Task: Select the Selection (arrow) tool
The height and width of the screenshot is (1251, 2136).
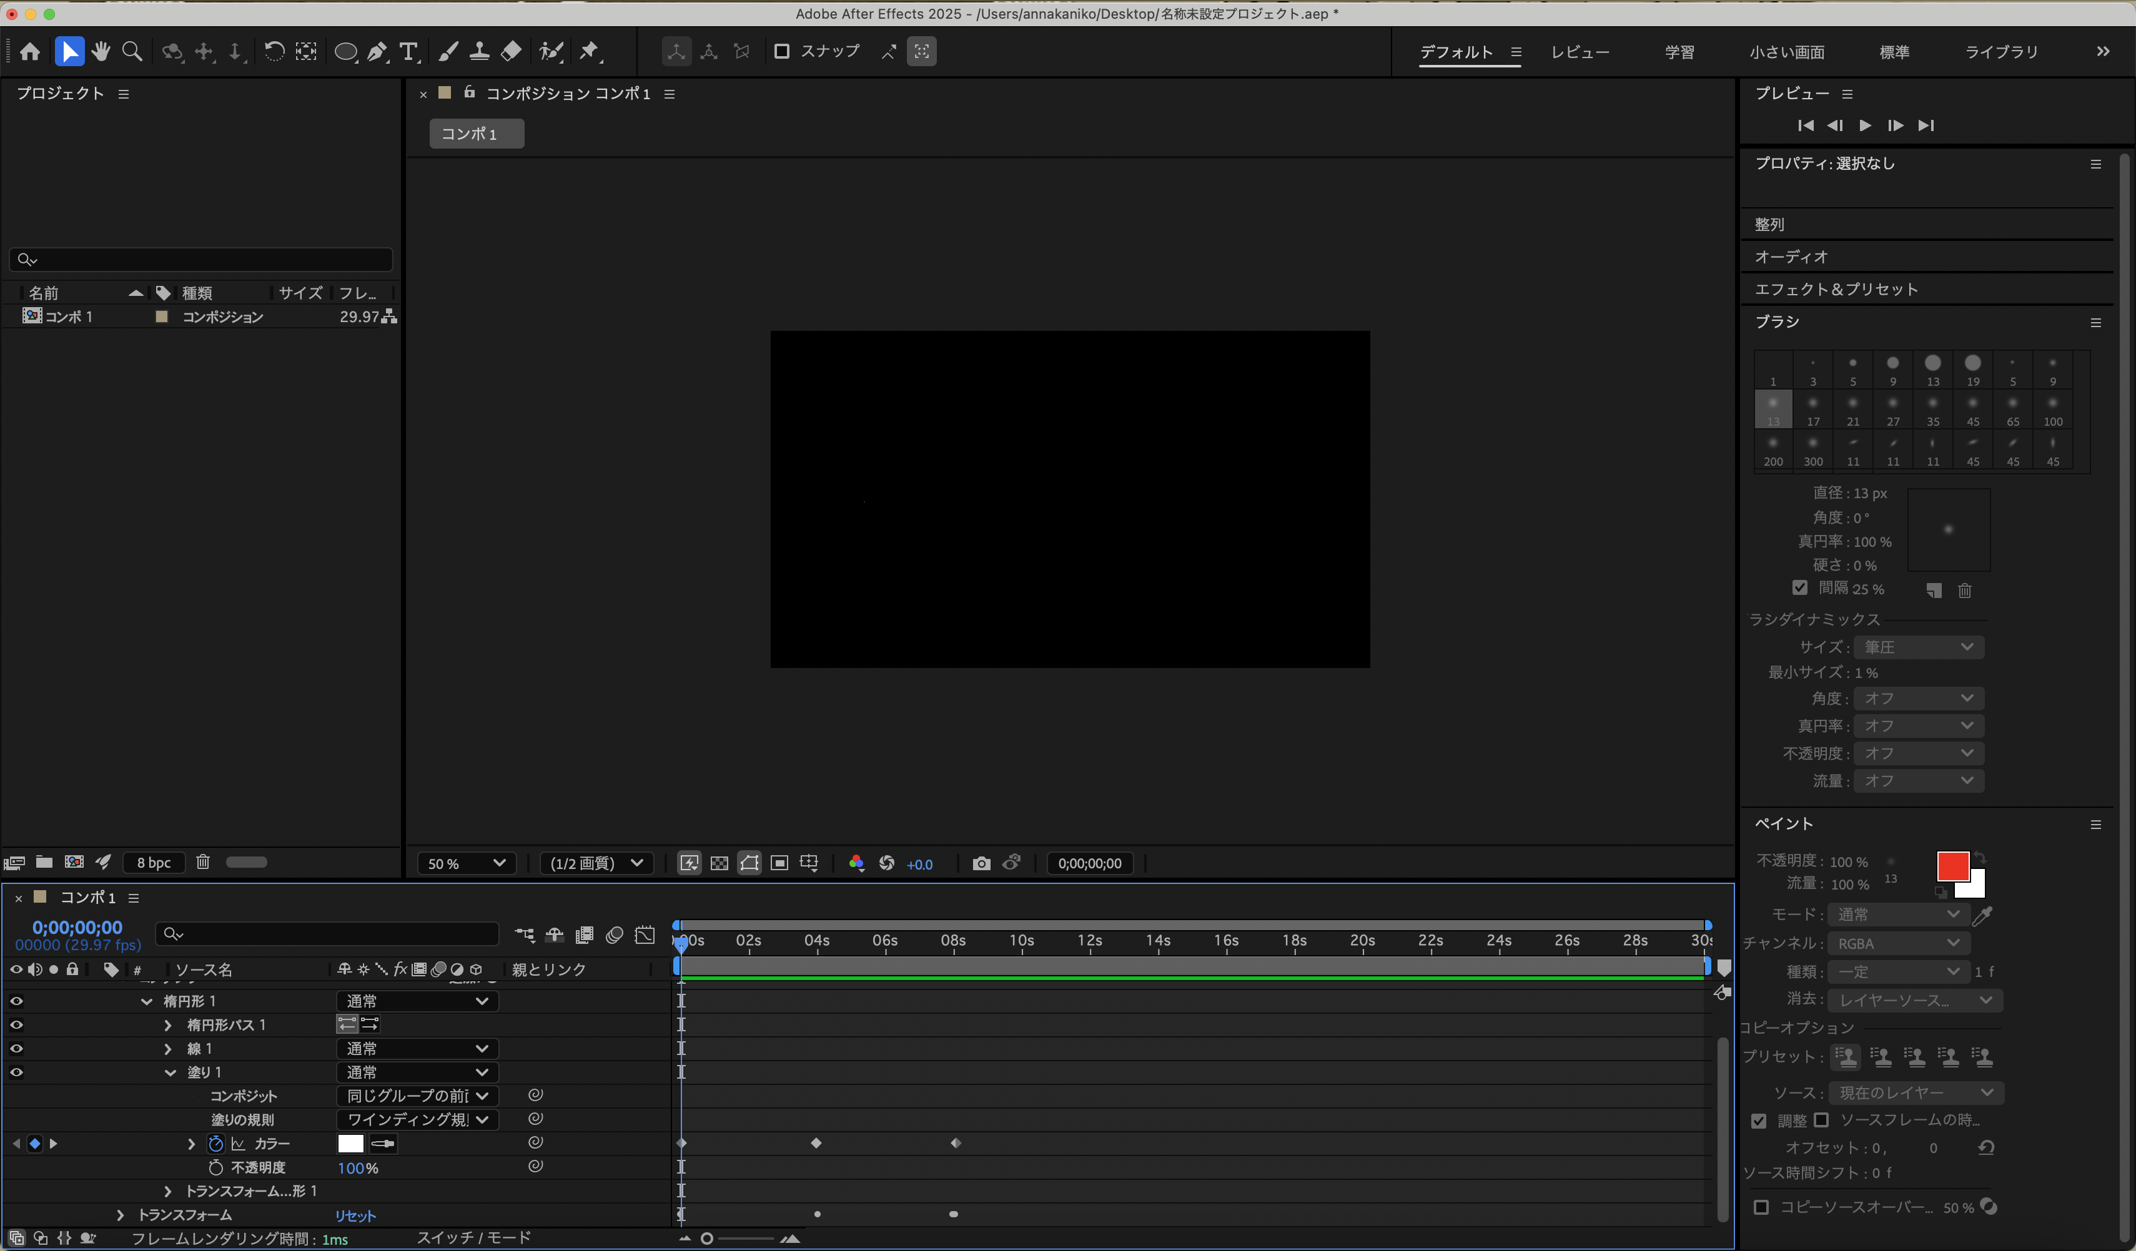Action: point(69,52)
